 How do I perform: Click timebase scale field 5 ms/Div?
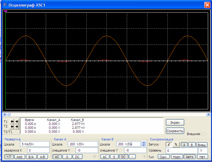[x=35, y=144]
